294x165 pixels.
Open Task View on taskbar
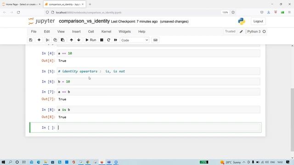[x=24, y=162]
